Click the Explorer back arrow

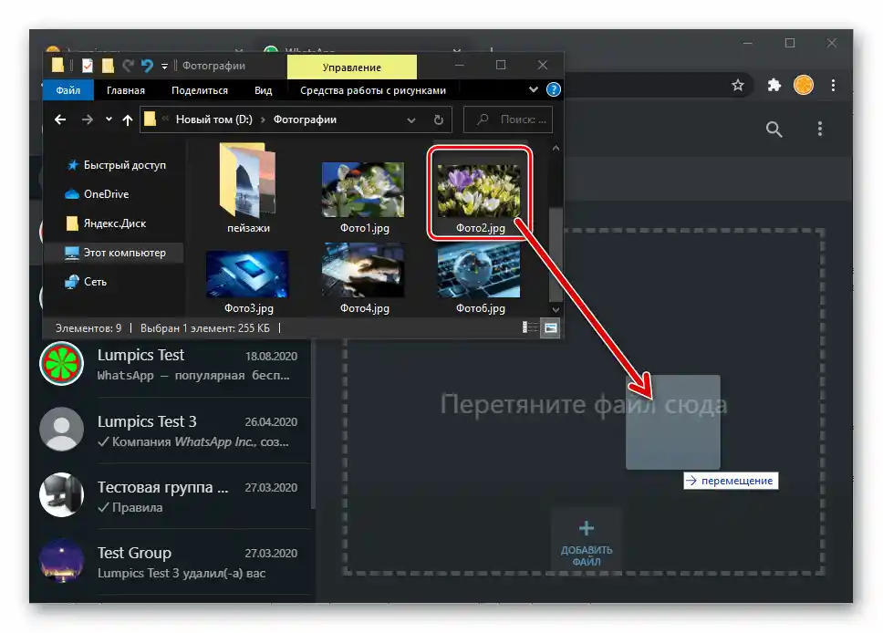tap(60, 119)
